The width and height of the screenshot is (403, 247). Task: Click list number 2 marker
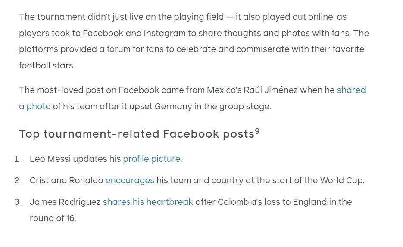(18, 181)
